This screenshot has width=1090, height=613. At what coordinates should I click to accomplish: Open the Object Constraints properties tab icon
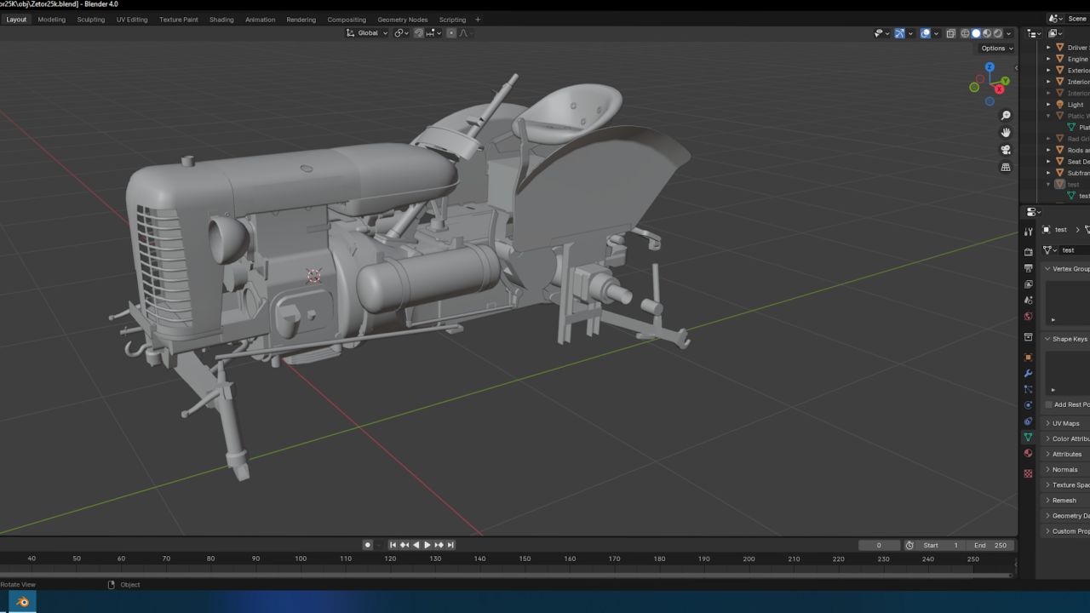1029,421
